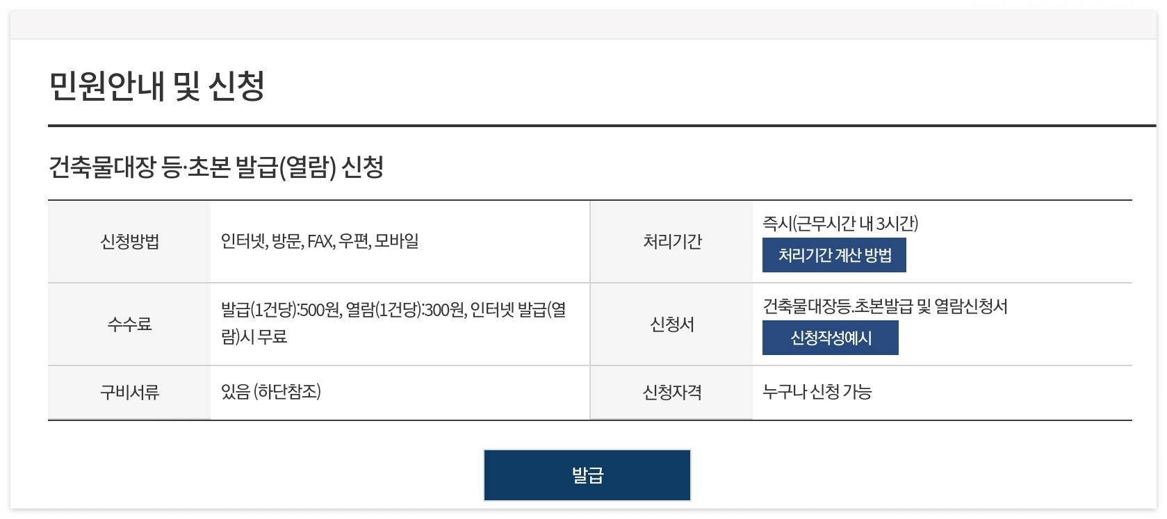This screenshot has width=1167, height=519.
Task: Select the 처리기간 label cell
Action: click(x=670, y=242)
